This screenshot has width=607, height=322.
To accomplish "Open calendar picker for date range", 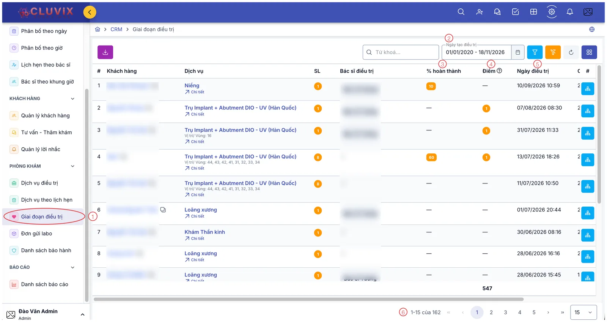I will [x=518, y=52].
